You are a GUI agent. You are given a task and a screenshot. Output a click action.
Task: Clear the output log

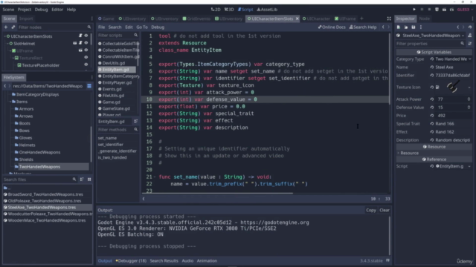coord(385,210)
